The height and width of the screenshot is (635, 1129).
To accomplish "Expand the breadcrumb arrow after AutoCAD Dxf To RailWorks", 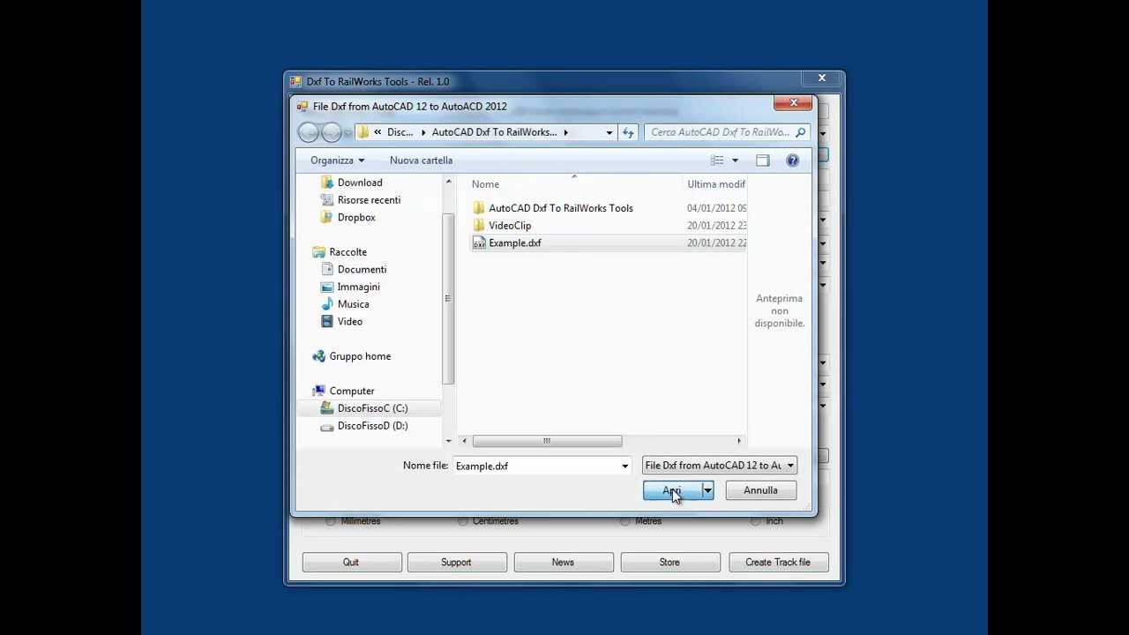I will pyautogui.click(x=565, y=132).
